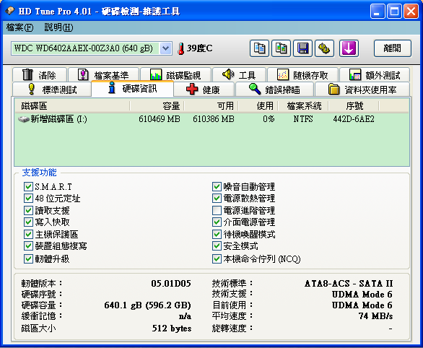Toggle the 介面電源管理 checkbox
Screen dimensions: 423x348
click(217, 222)
